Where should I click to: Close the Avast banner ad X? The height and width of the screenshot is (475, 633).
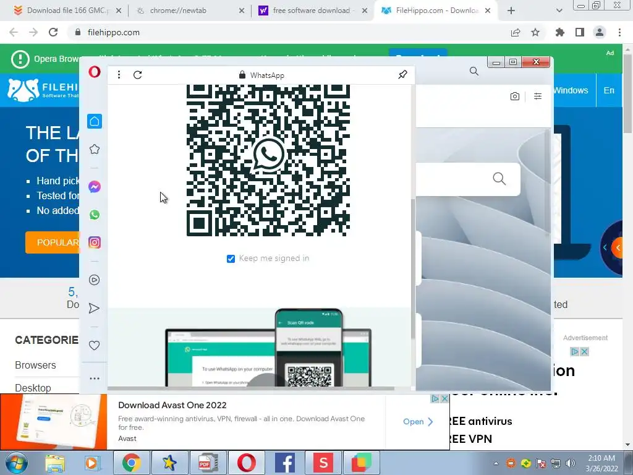(x=444, y=399)
